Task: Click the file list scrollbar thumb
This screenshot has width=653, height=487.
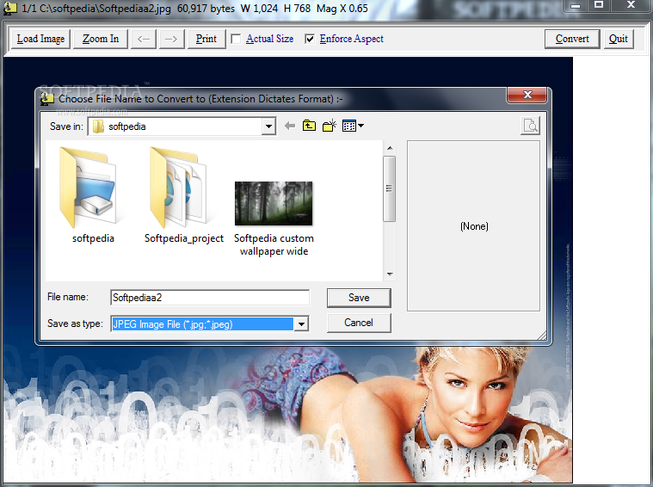Action: 390,188
